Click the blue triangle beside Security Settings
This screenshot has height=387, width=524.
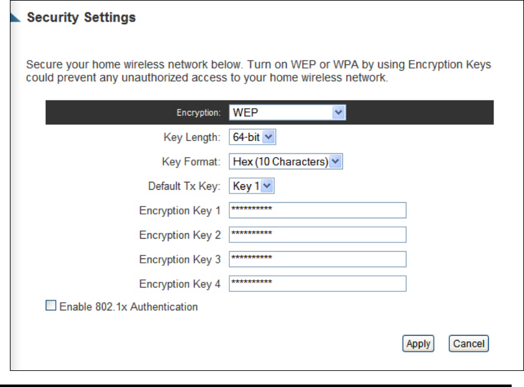[15, 18]
